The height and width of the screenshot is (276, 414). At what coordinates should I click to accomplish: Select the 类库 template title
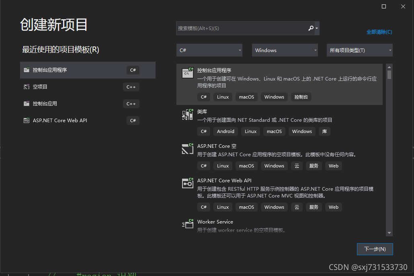pyautogui.click(x=202, y=111)
